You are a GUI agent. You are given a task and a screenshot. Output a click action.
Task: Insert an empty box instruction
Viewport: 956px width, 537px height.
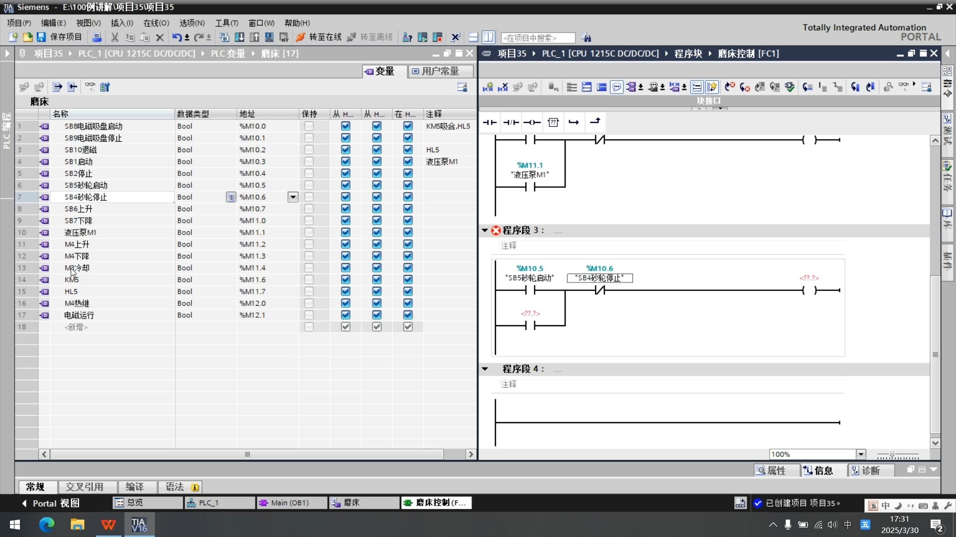click(553, 122)
